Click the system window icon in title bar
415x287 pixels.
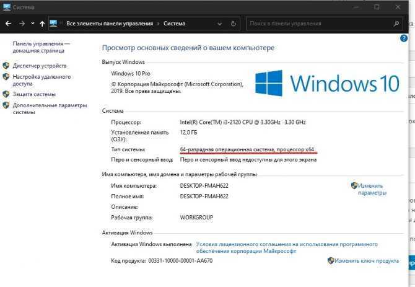(7, 7)
